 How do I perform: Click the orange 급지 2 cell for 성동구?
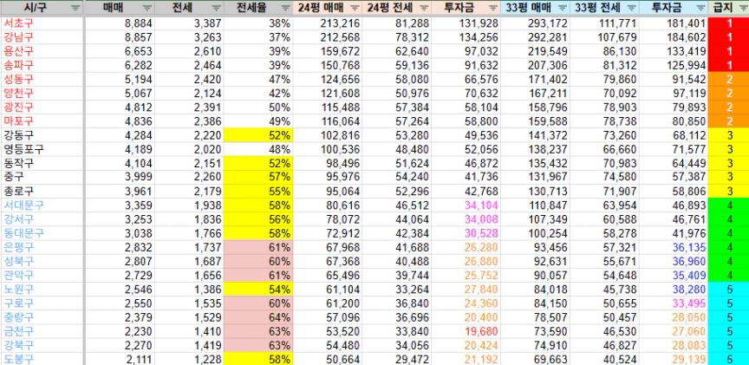729,79
